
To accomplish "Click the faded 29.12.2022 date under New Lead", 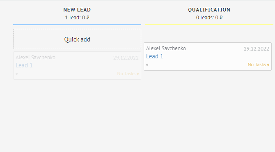I will 126,58.
